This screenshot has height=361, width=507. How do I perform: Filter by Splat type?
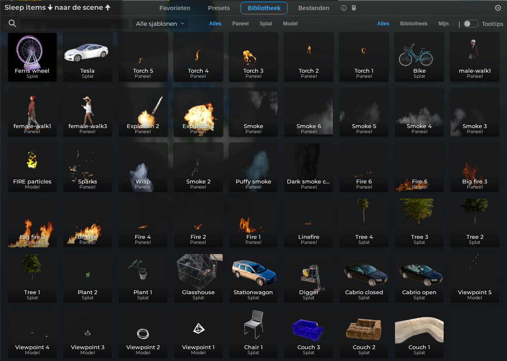click(x=266, y=24)
